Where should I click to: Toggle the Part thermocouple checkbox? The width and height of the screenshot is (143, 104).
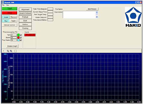click(21, 35)
